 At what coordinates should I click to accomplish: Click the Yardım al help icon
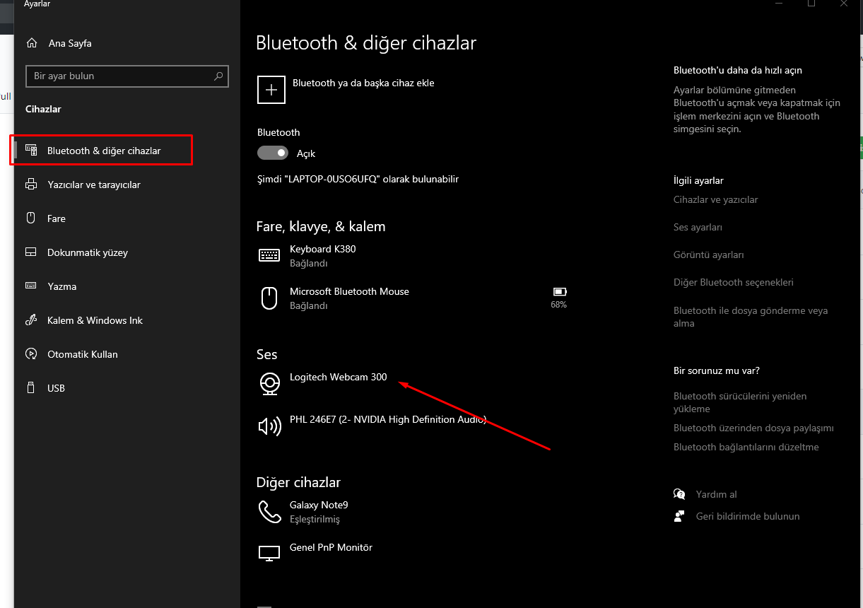[679, 494]
